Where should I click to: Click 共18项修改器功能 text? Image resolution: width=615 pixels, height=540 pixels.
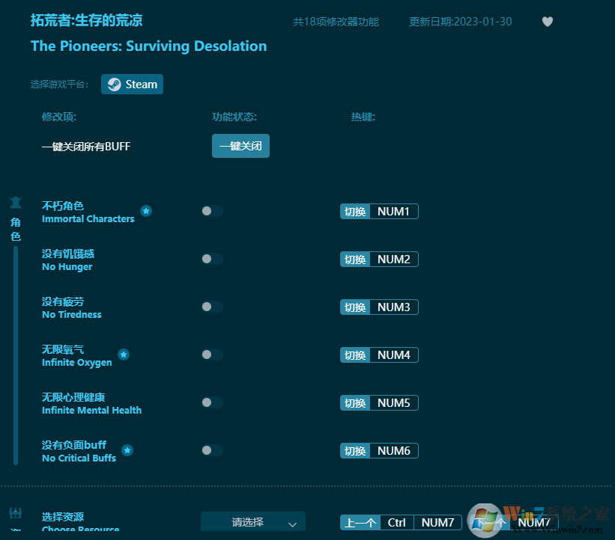click(x=336, y=22)
